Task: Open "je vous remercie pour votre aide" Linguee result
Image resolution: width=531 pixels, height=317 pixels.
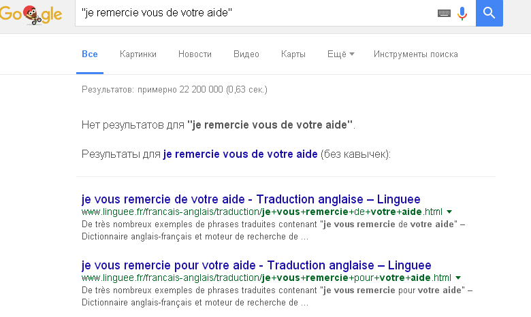Action: 257,265
